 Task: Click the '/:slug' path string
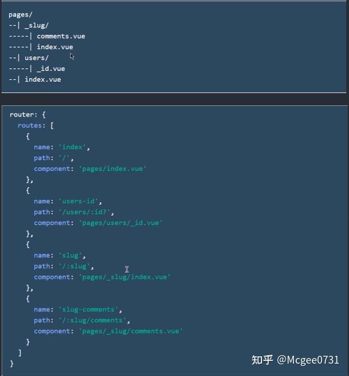click(75, 266)
